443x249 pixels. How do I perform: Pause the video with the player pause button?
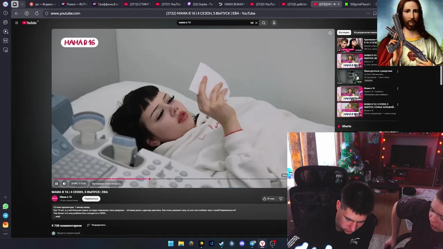(56, 184)
